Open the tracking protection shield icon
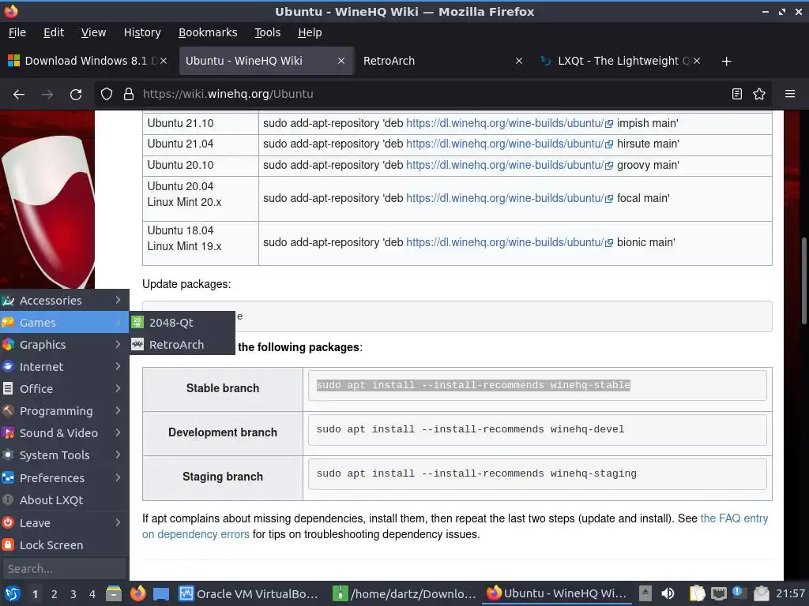 107,95
